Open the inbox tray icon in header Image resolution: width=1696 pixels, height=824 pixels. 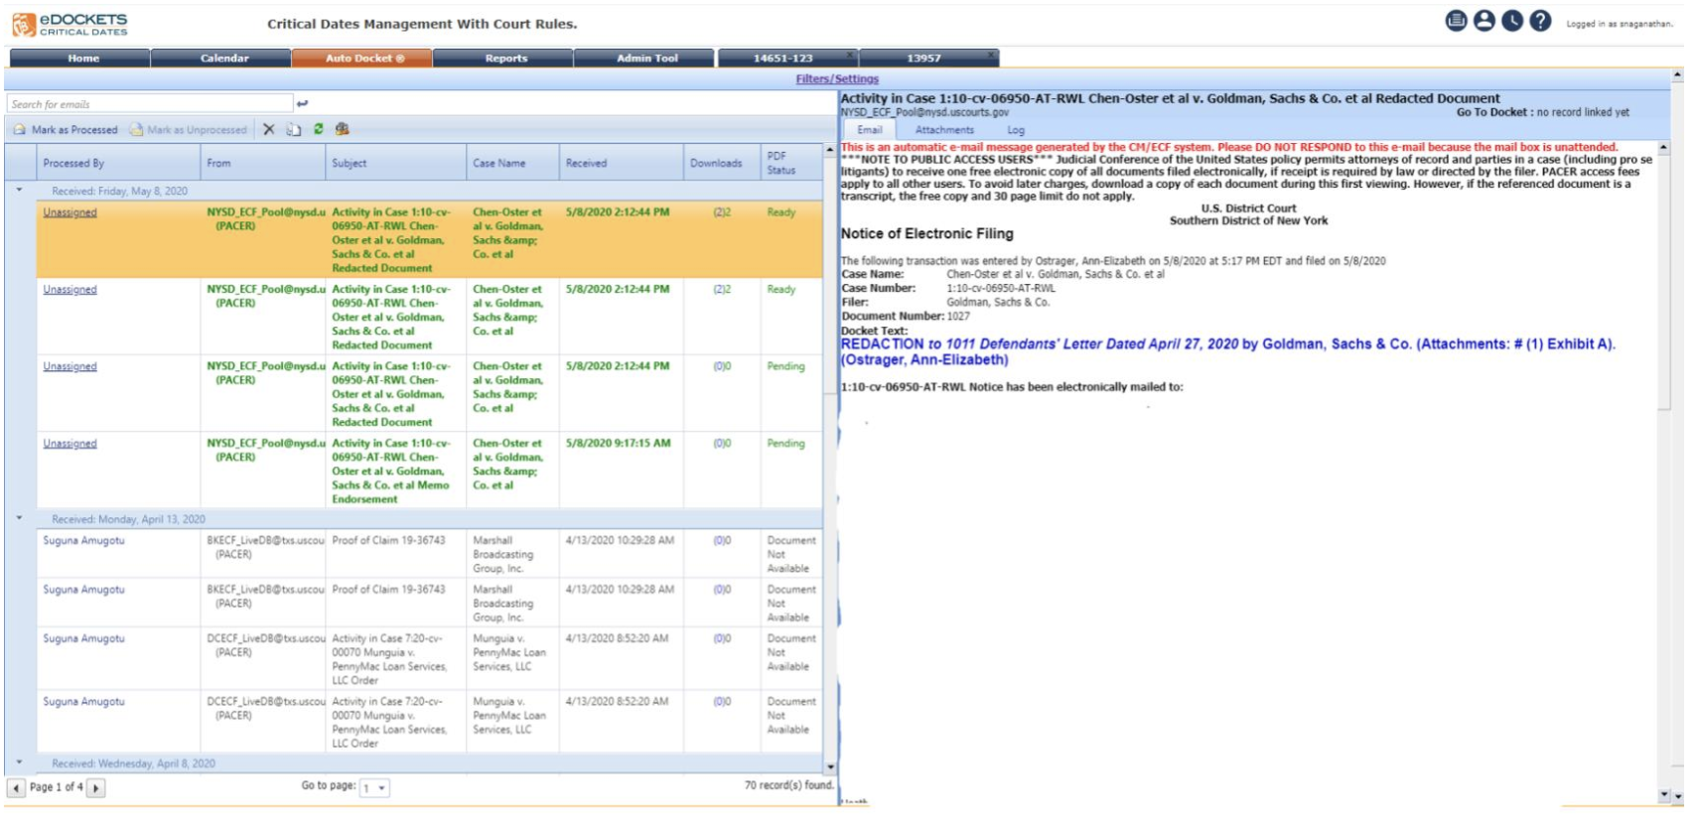coord(1456,21)
